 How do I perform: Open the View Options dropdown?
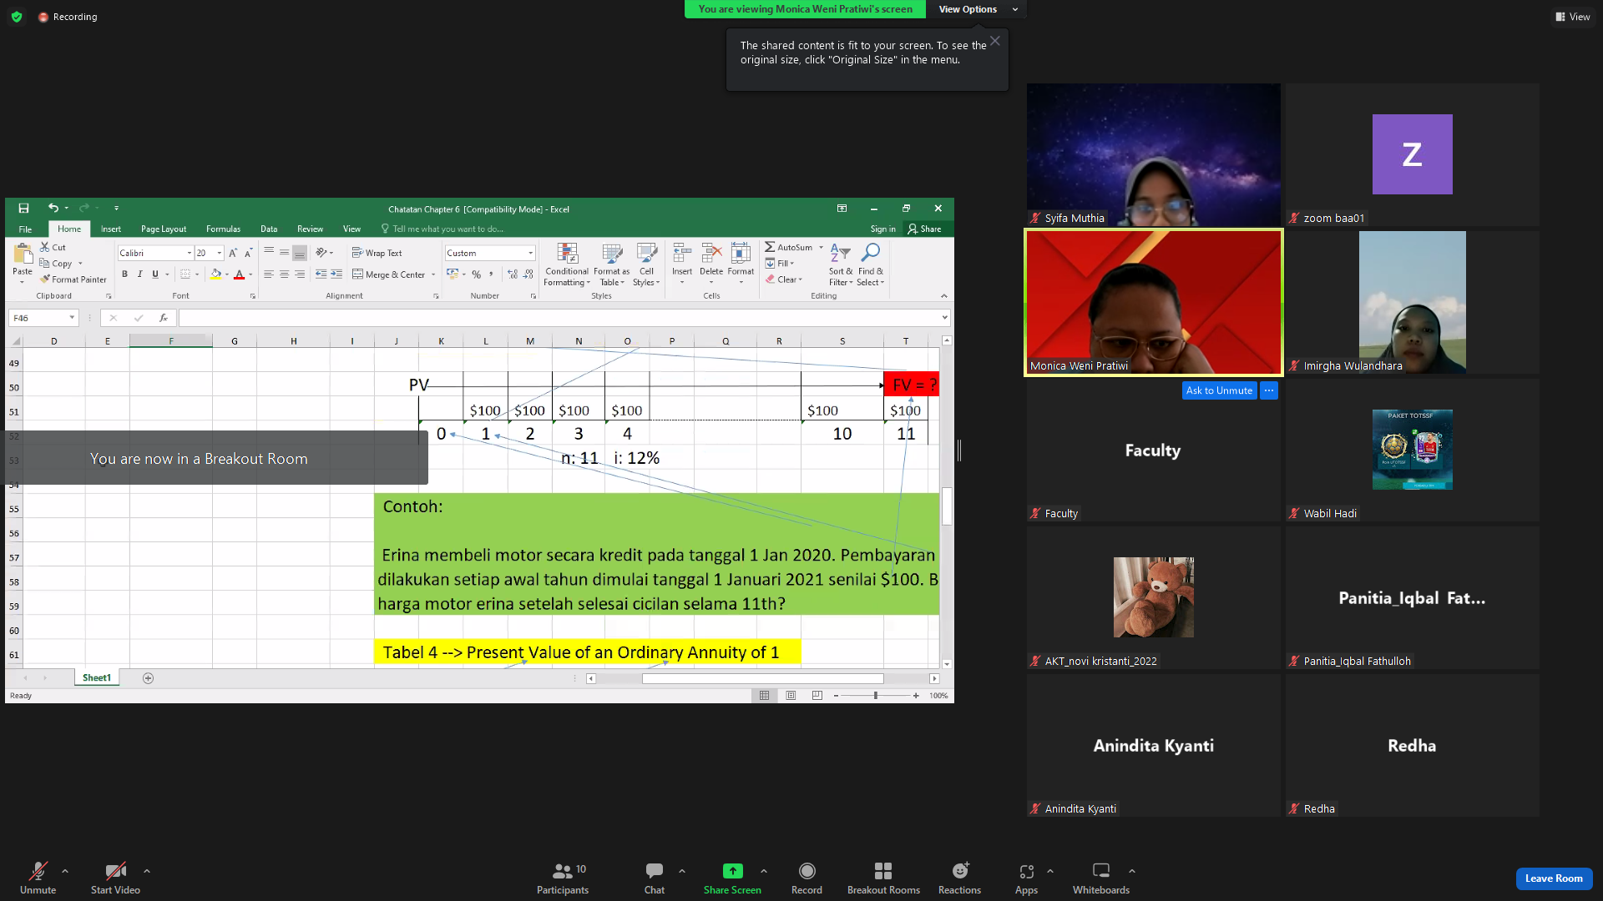pos(975,9)
